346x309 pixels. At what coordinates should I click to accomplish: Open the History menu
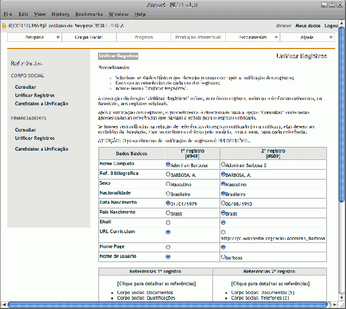pyautogui.click(x=60, y=14)
